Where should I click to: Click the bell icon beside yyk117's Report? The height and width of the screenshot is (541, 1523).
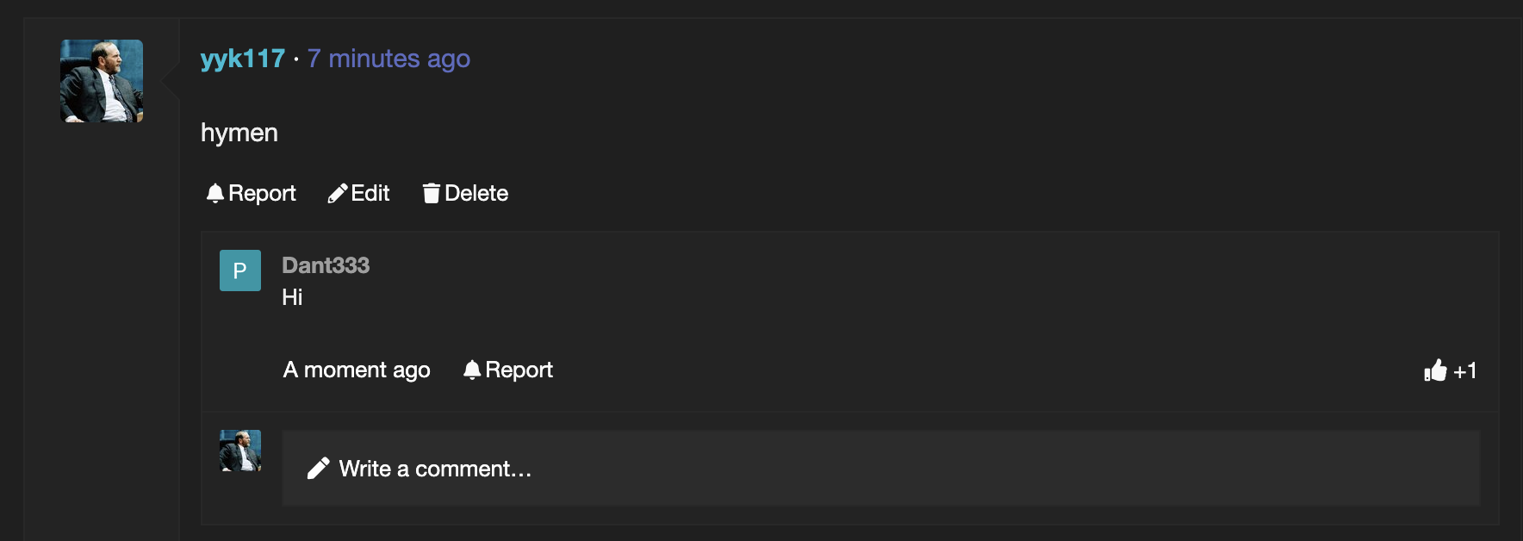coord(215,193)
